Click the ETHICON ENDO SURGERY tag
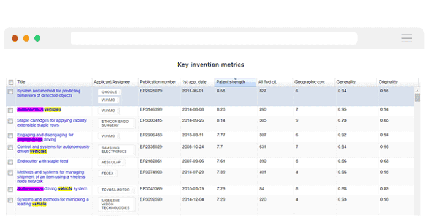Image resolution: width=427 pixels, height=222 pixels. [116, 123]
